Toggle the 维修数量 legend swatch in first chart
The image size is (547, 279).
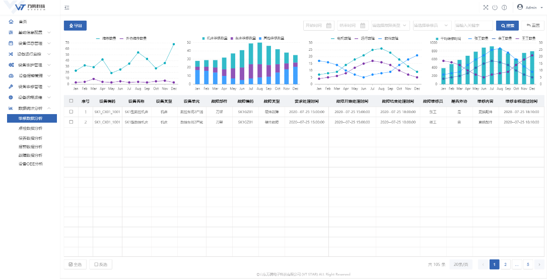pyautogui.click(x=98, y=38)
